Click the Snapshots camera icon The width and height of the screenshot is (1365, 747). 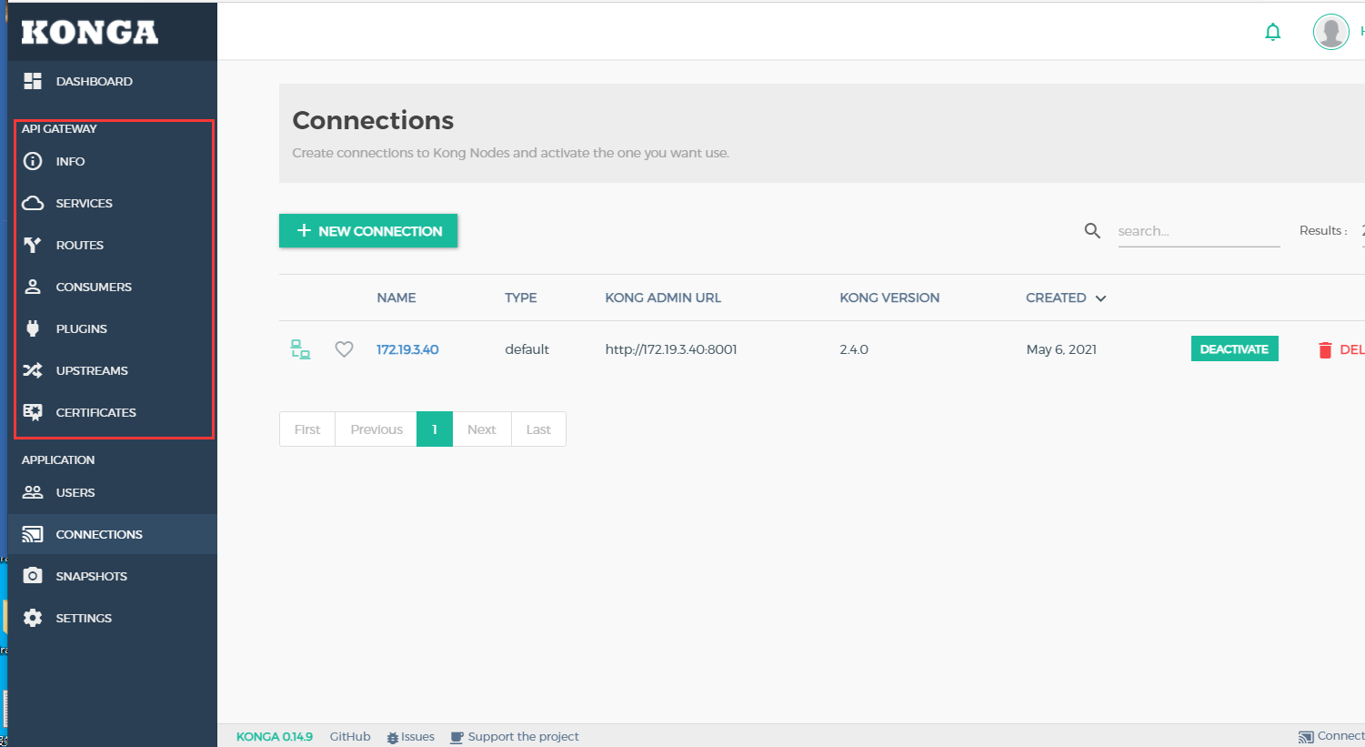coord(33,576)
